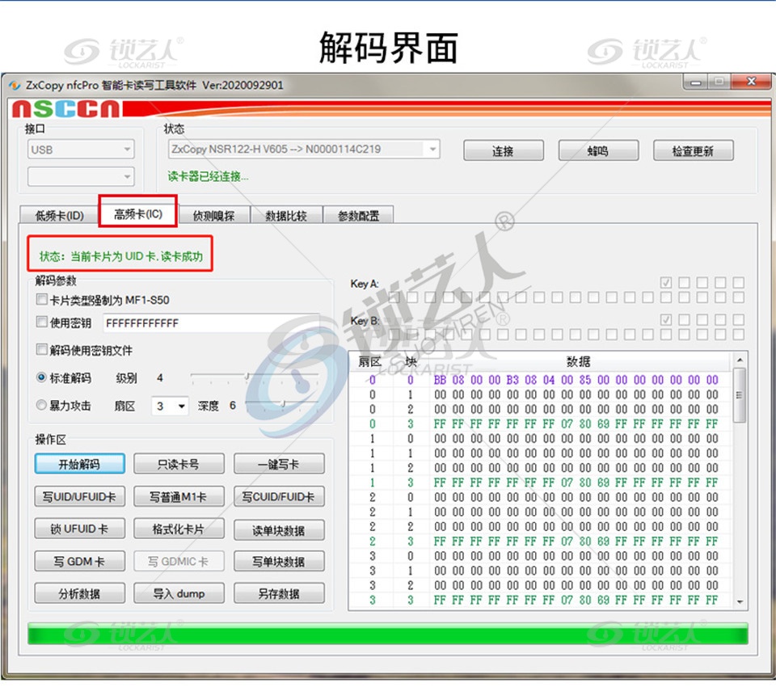Click the 读卡器已经连接 status text
Screen dimensions: 776x687
coord(208,177)
